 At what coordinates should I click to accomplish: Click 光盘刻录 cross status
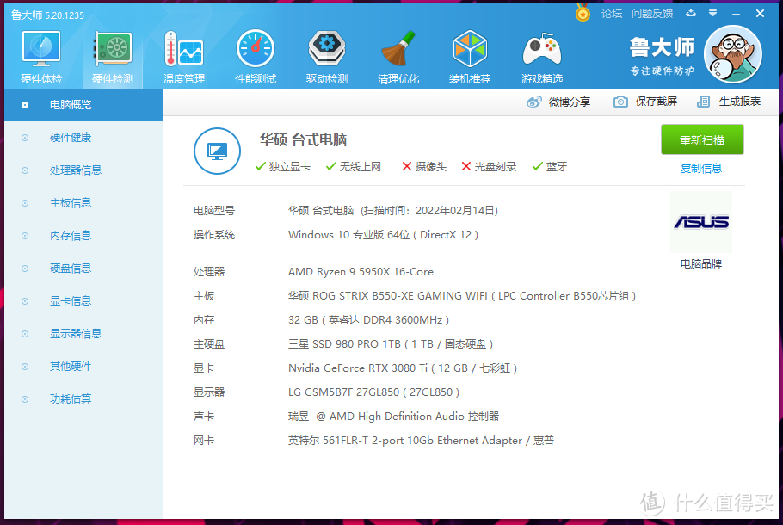pos(489,166)
